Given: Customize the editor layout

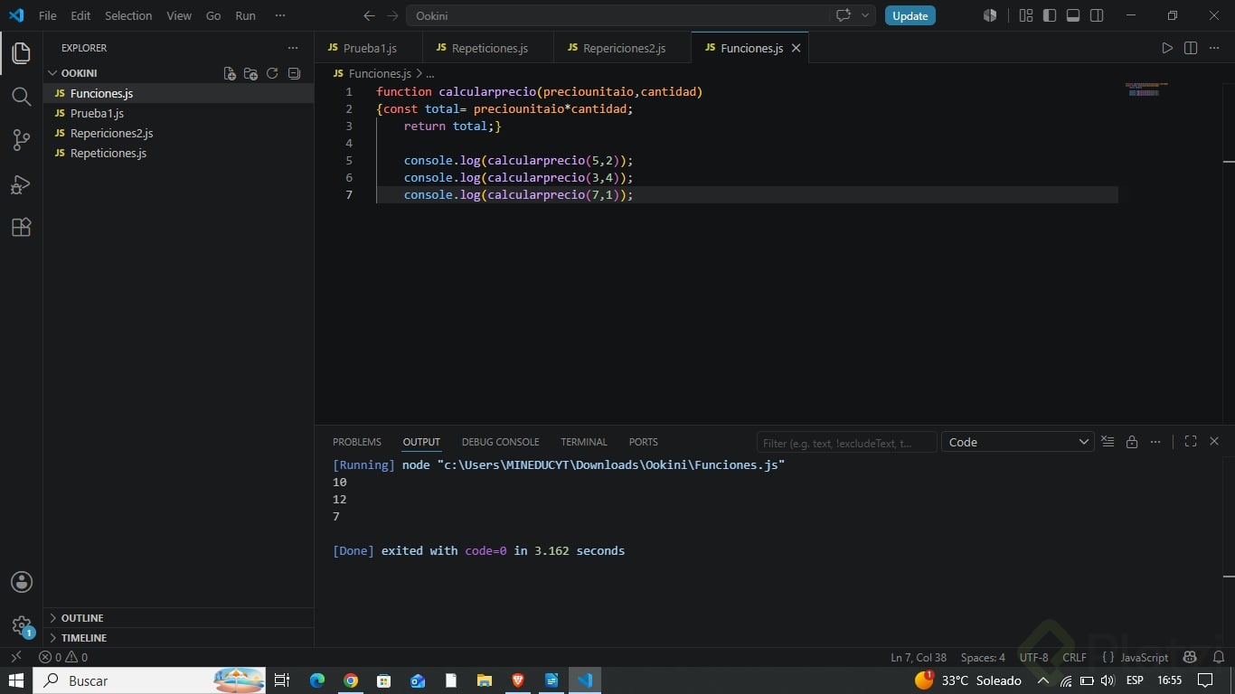Looking at the screenshot, I should [x=1026, y=15].
